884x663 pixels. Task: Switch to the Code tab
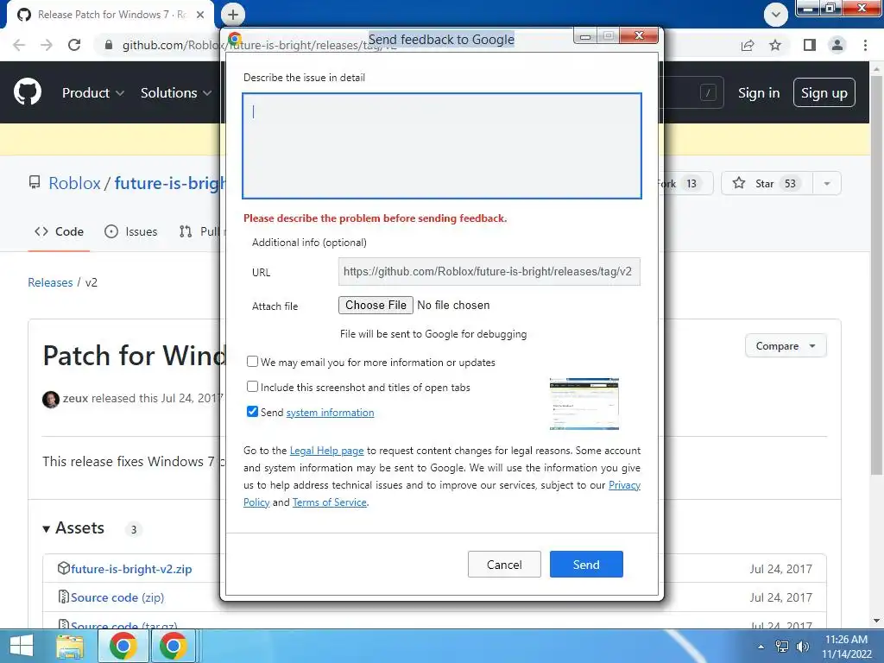[59, 231]
